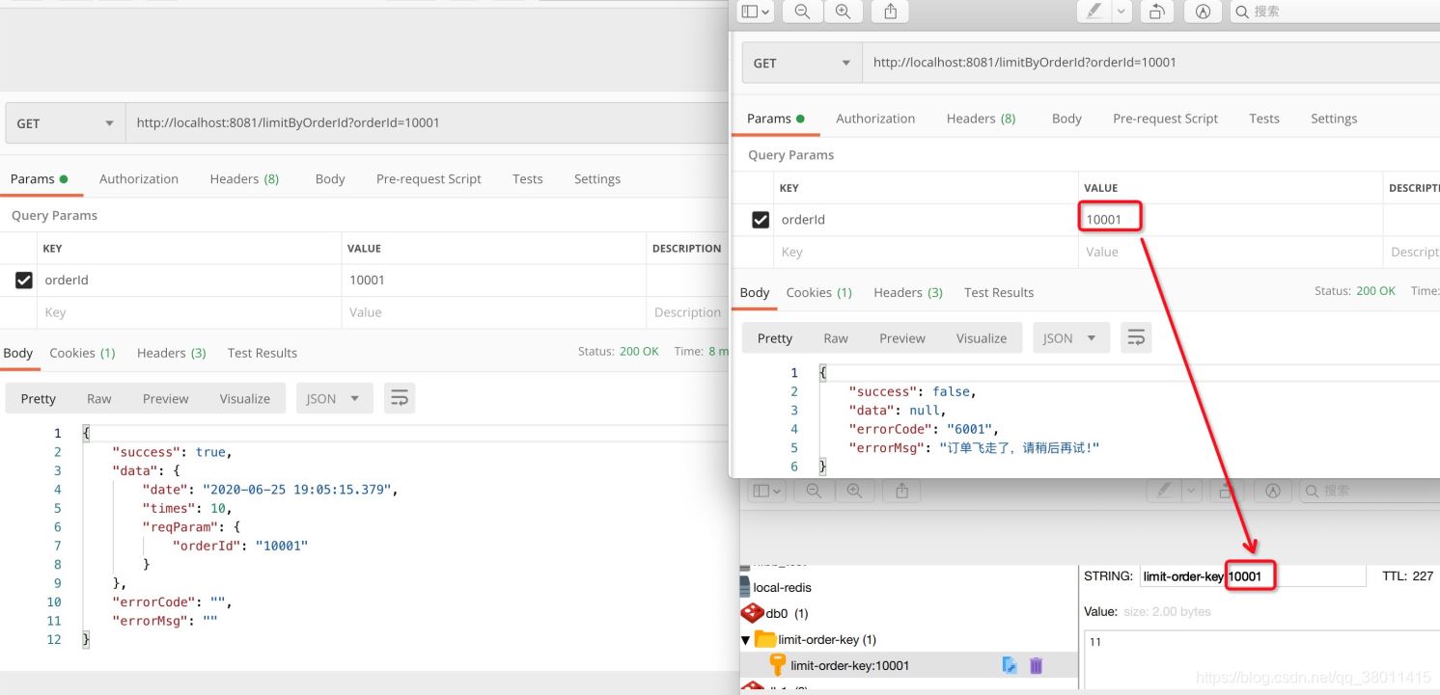Copy key name limit-order-key:10001 icon
This screenshot has height=695, width=1440.
[x=1010, y=664]
